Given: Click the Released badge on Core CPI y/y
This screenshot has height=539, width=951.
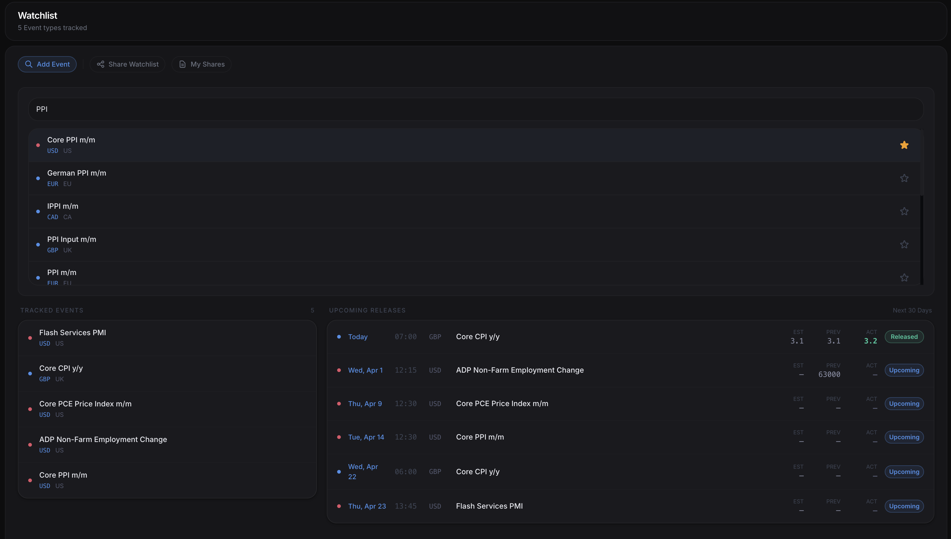Looking at the screenshot, I should pyautogui.click(x=904, y=337).
